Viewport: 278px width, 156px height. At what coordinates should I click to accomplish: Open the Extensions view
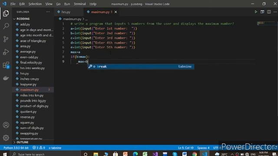coord(6,65)
